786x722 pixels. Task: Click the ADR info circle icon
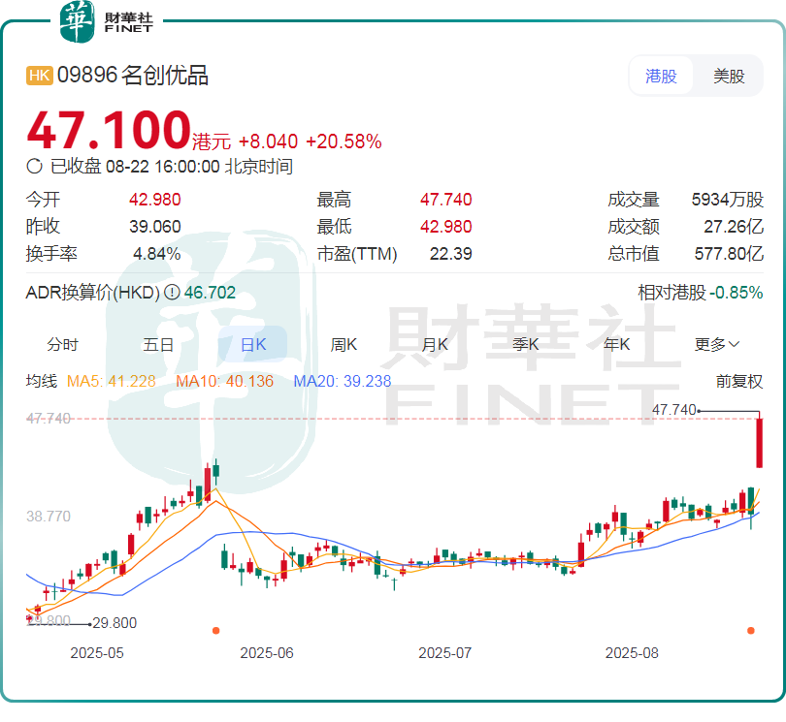[172, 292]
